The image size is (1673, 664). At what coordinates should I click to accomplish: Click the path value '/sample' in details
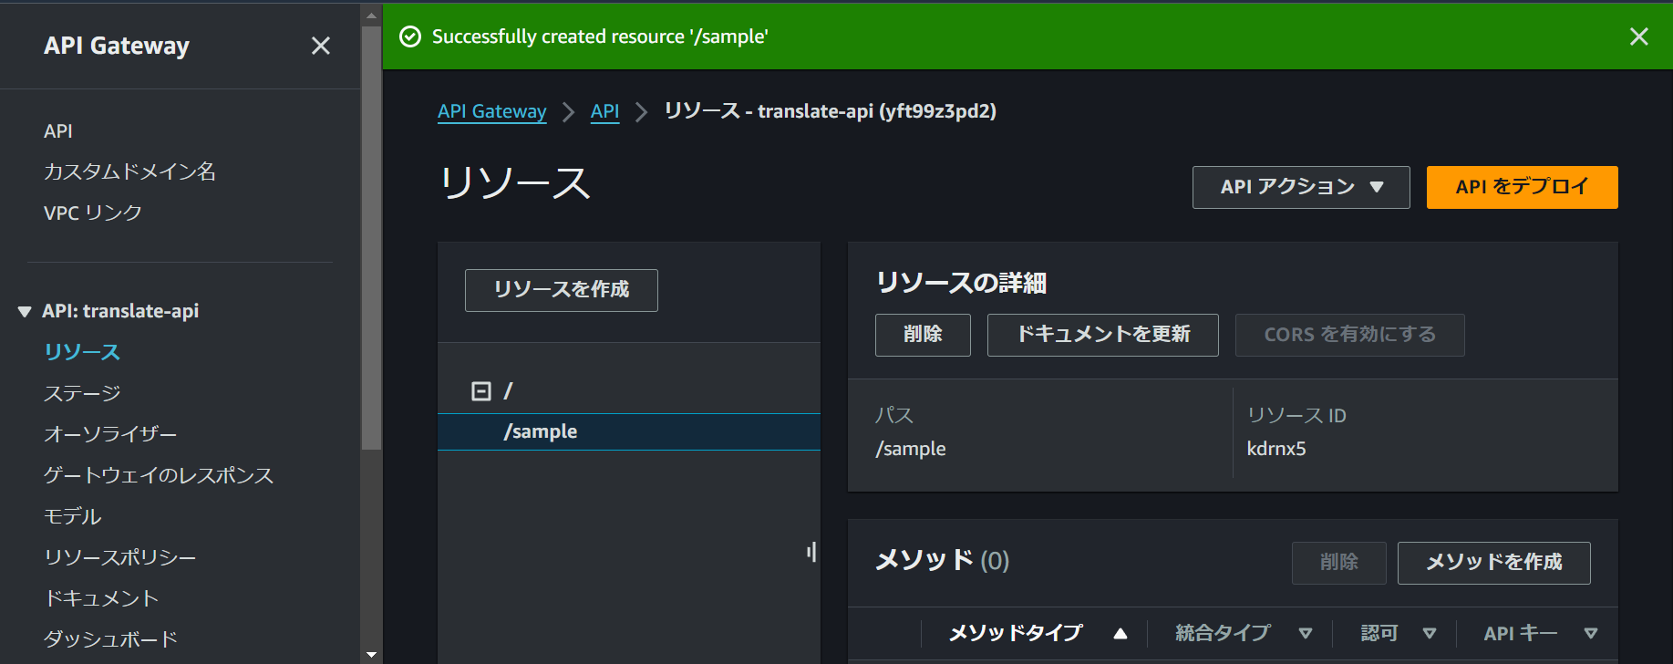click(x=911, y=449)
